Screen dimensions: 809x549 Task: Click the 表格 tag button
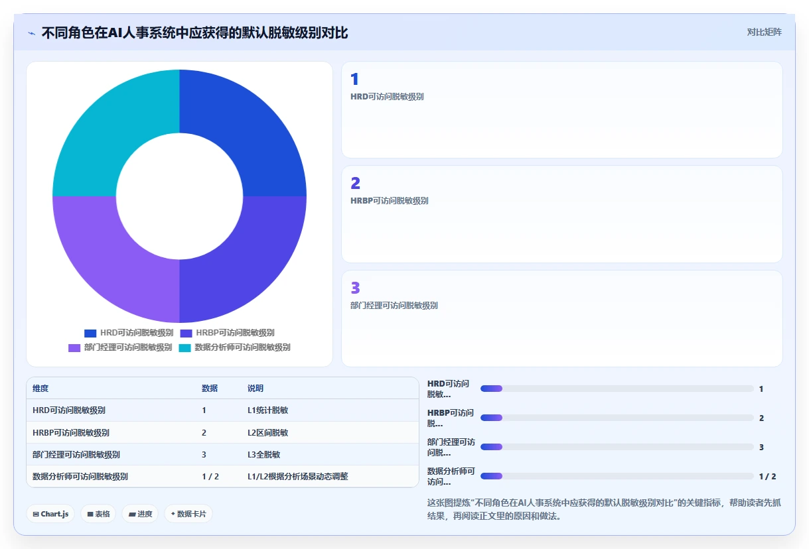[x=98, y=514]
